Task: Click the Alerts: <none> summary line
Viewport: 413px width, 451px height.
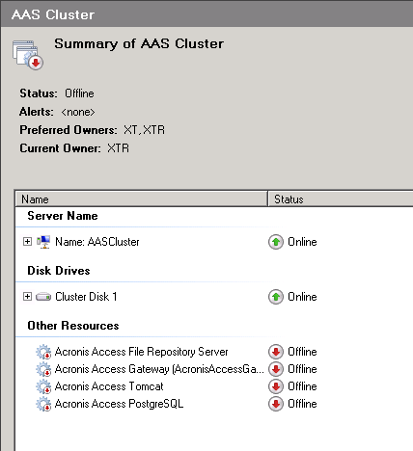Action: 57,112
